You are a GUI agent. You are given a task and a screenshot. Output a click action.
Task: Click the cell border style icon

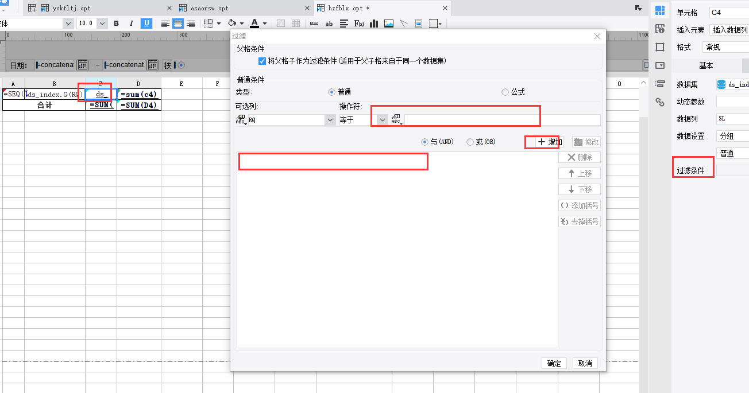[x=209, y=24]
